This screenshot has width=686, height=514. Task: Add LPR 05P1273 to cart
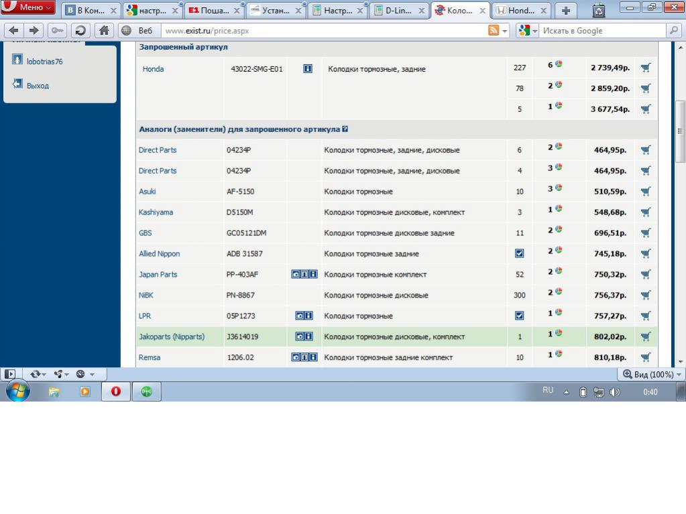point(646,316)
